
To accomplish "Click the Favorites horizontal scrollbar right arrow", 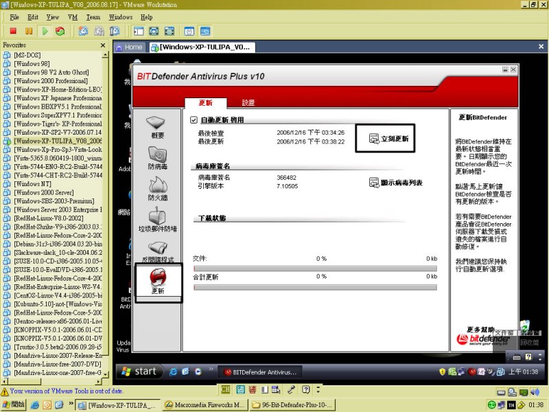I will coord(98,381).
